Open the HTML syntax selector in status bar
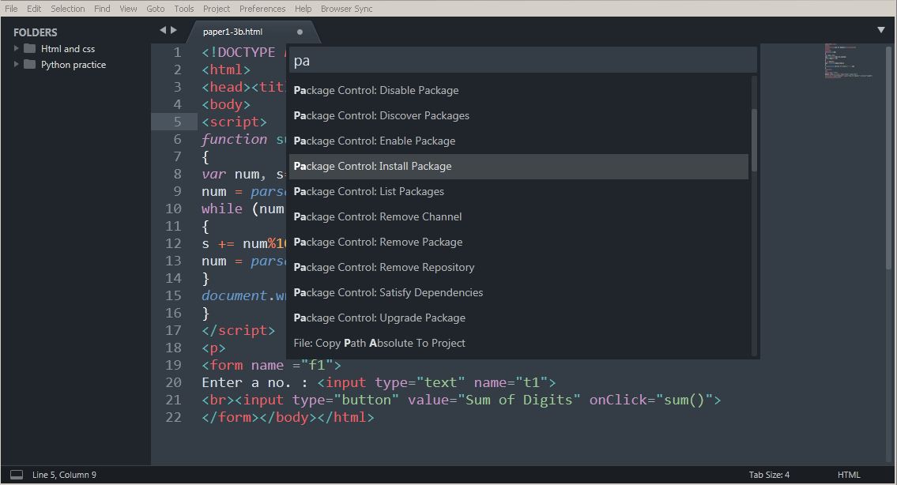 849,475
